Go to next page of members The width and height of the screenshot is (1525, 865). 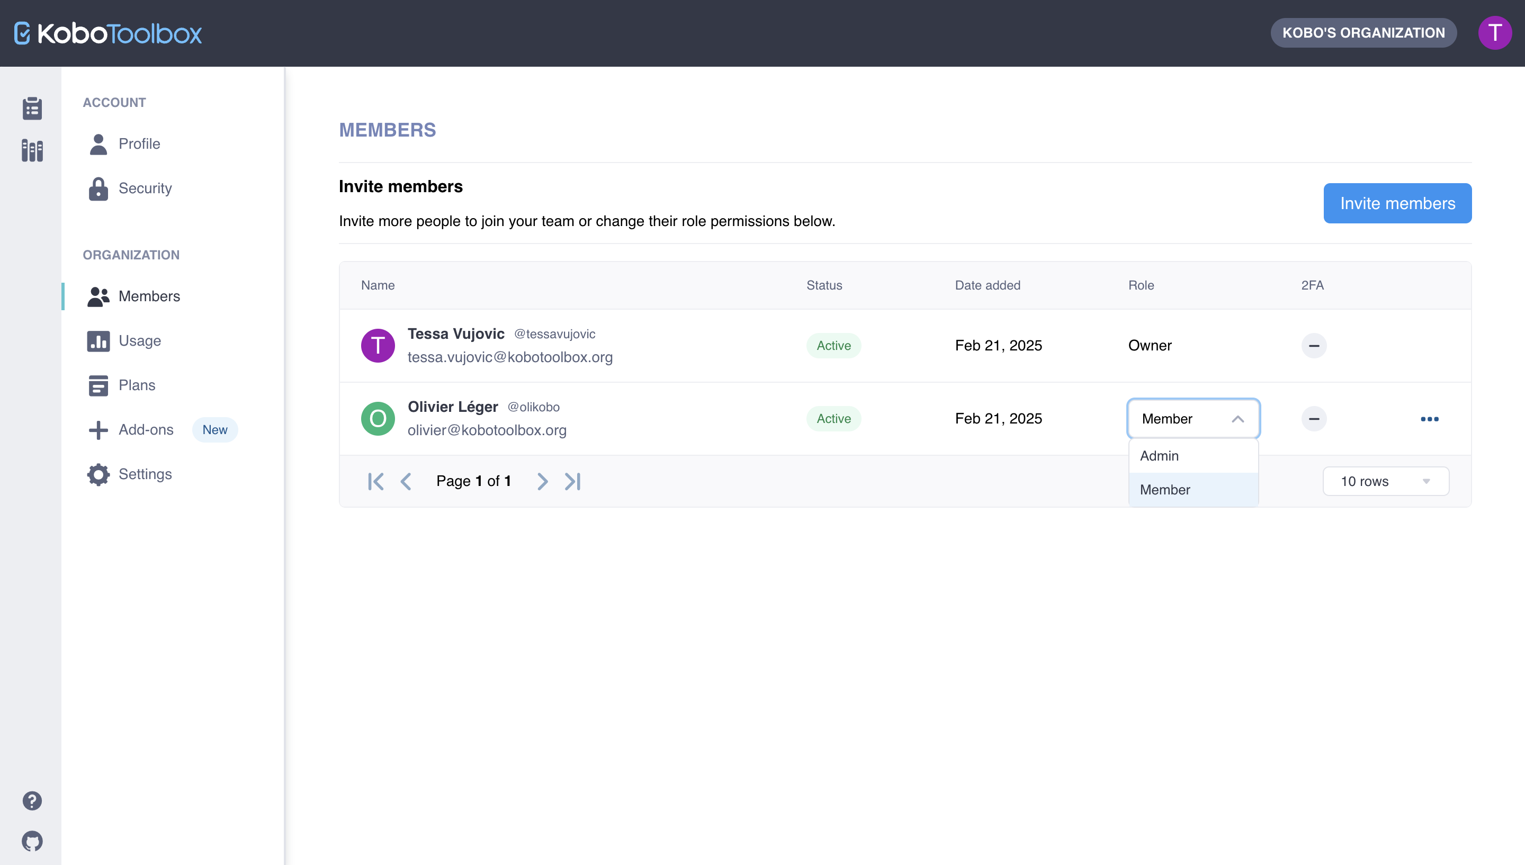tap(542, 481)
